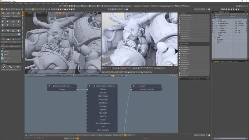Open the Properties tab
The image size is (249, 140).
click(216, 61)
